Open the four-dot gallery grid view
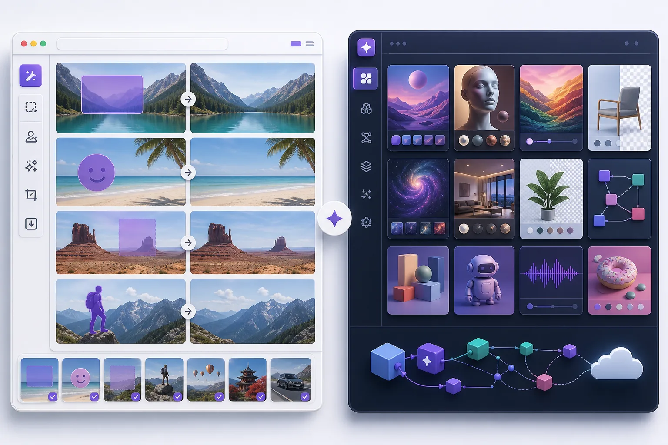 pos(366,79)
